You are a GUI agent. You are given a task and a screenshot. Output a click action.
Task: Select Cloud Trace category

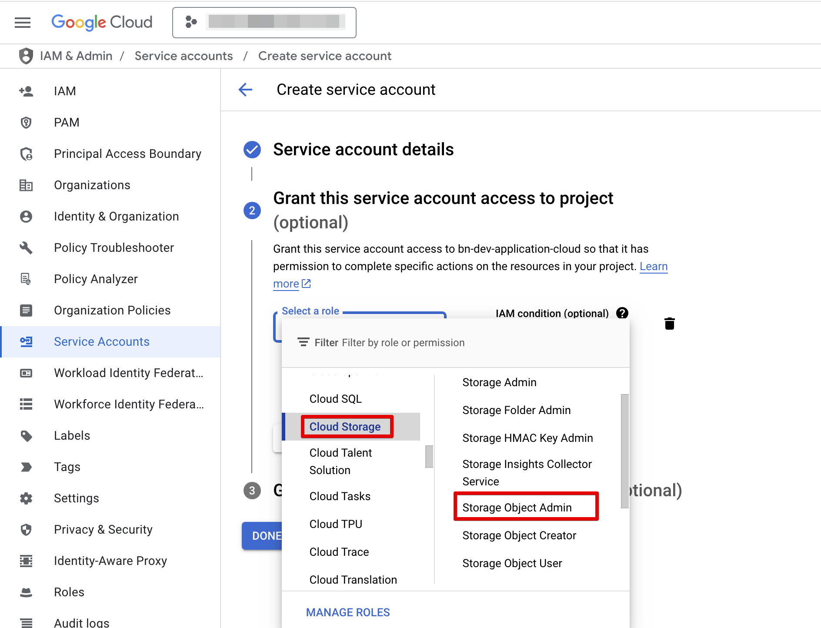point(339,552)
